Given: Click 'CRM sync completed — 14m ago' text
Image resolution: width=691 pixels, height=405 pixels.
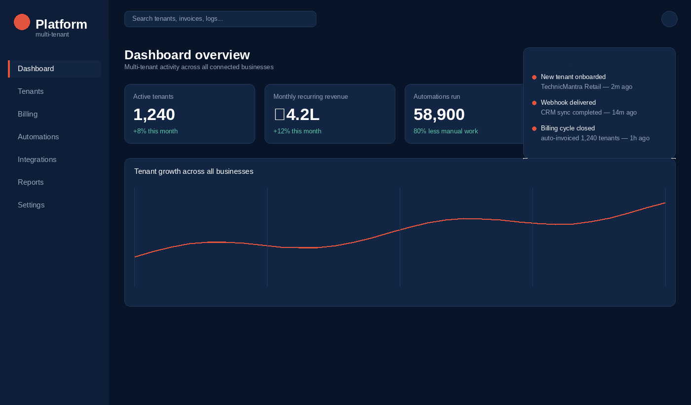Looking at the screenshot, I should [589, 113].
